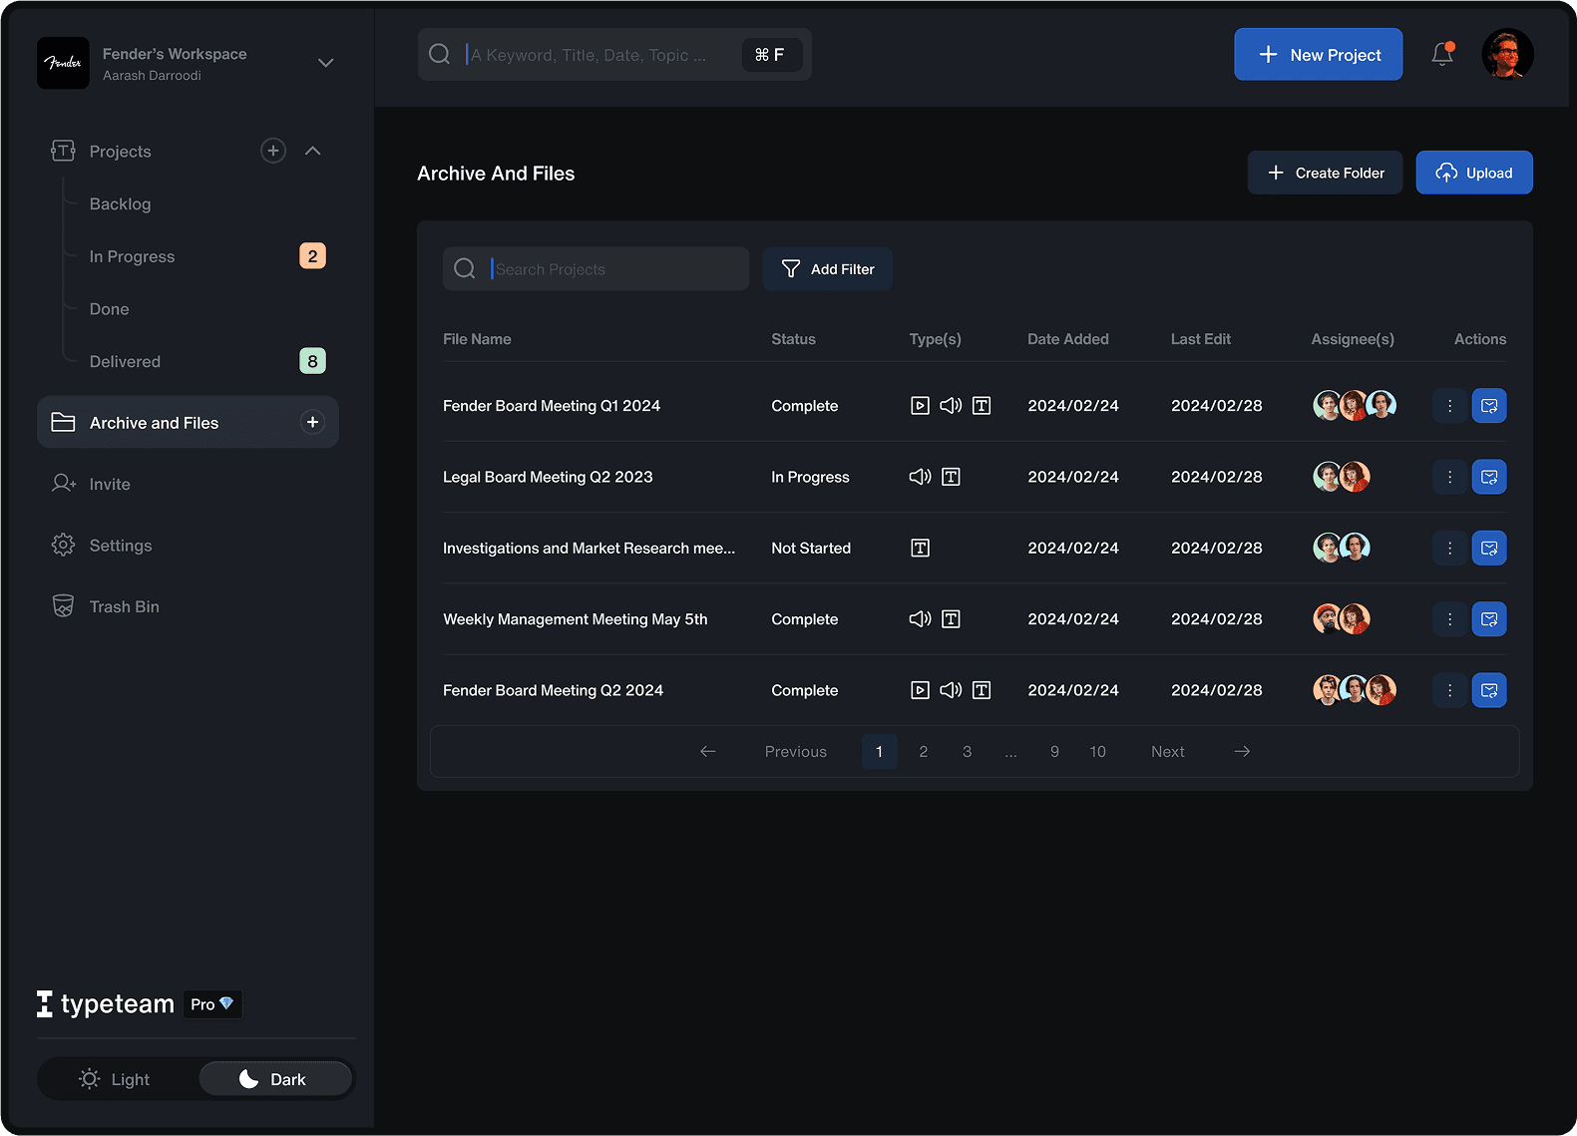The image size is (1577, 1136).
Task: Click the video type icon for Fender Board Meeting Q1 2024
Action: (920, 406)
